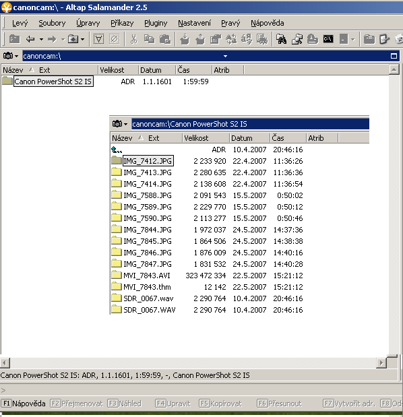Screen dimensions: 403x417
Task: Click the Change case 'a8' icon
Action: (x=247, y=39)
